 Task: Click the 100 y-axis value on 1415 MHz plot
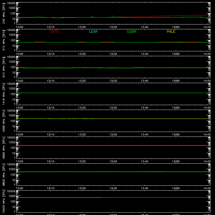pyautogui.click(x=13, y=94)
